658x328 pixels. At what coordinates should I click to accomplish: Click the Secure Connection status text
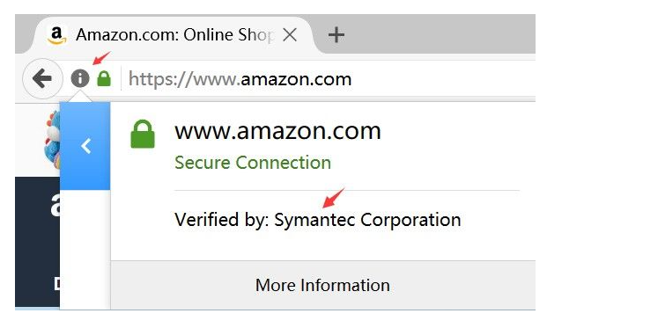(x=253, y=163)
